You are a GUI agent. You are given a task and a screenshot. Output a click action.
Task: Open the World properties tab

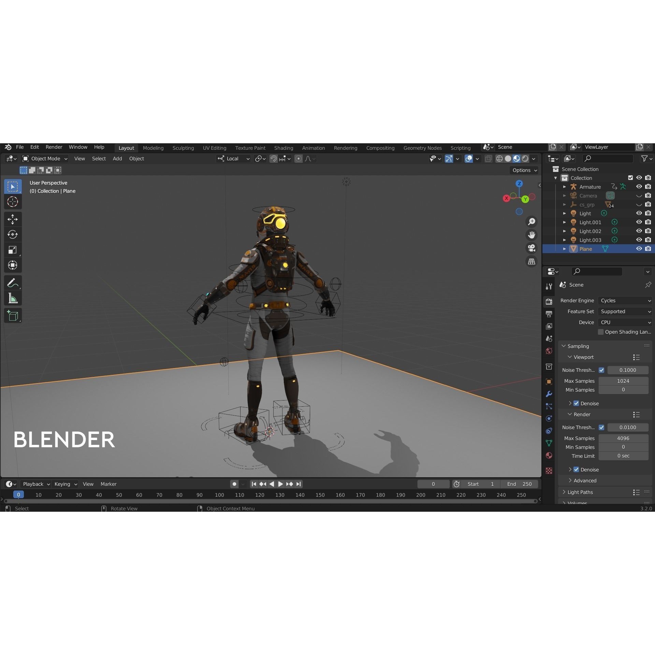click(x=549, y=351)
